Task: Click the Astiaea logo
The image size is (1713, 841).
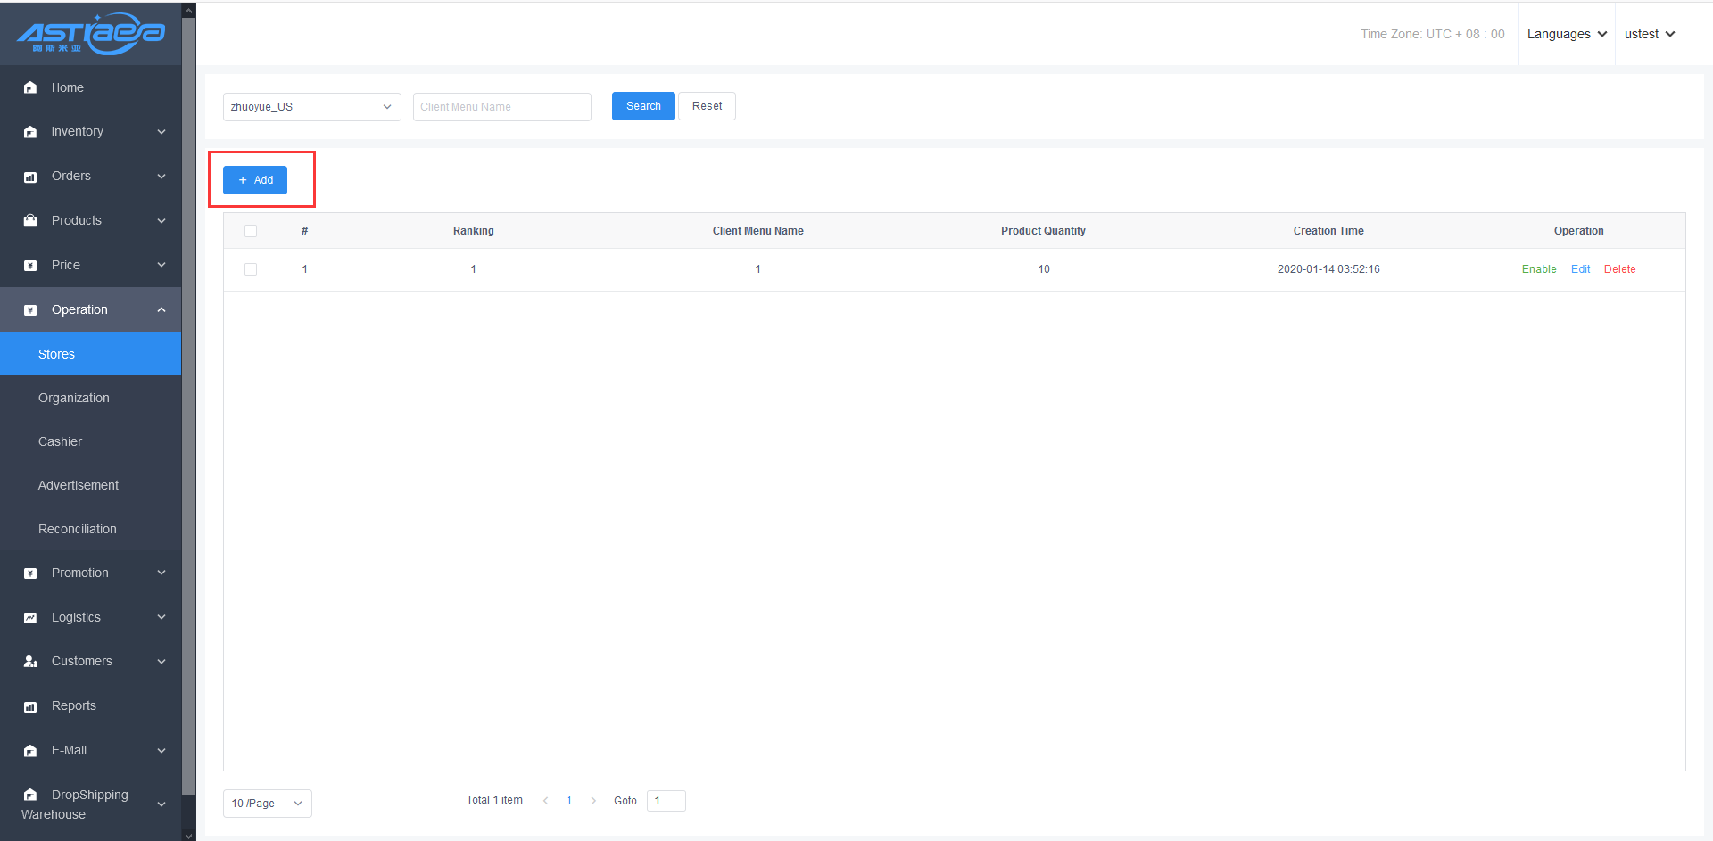Action: pos(91,34)
